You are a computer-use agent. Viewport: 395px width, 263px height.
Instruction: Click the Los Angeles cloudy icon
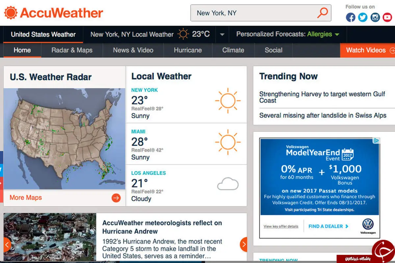tap(228, 184)
